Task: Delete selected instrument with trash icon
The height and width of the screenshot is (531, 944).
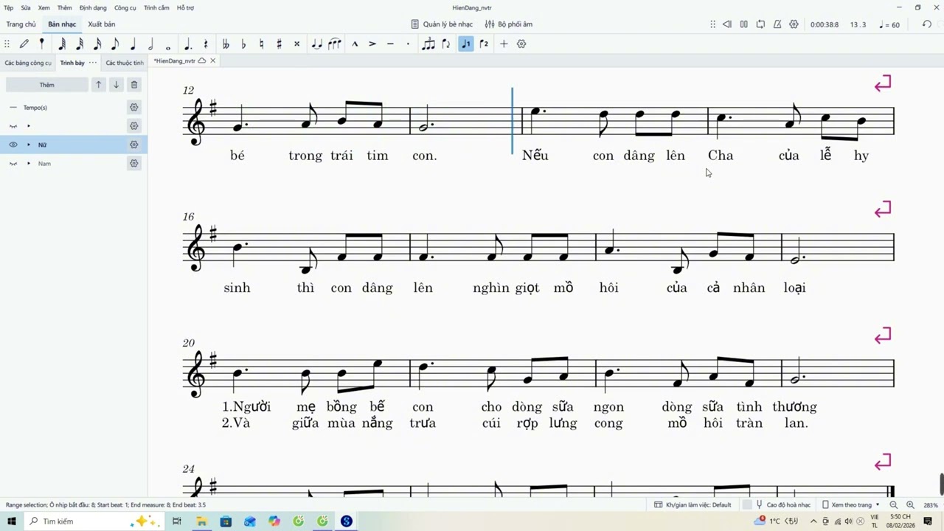Action: [x=133, y=85]
